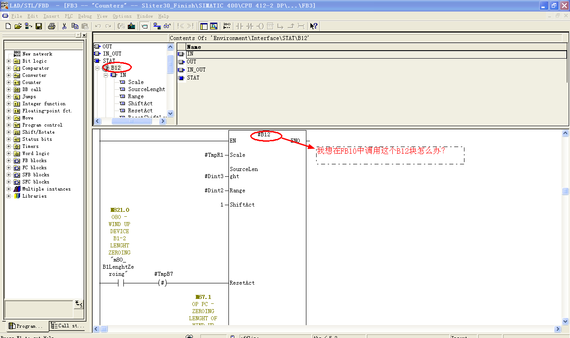570x338 pixels.
Task: Click the Open branch toolbar icon
Action: pyautogui.click(x=281, y=26)
